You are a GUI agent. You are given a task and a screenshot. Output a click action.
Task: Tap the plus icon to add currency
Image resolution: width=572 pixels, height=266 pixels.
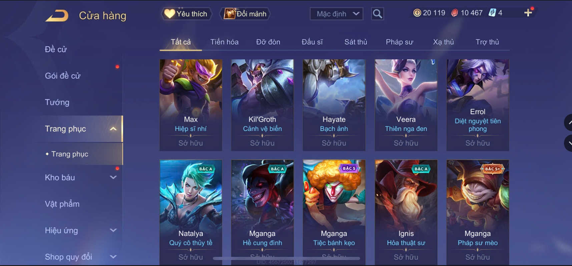coord(528,13)
